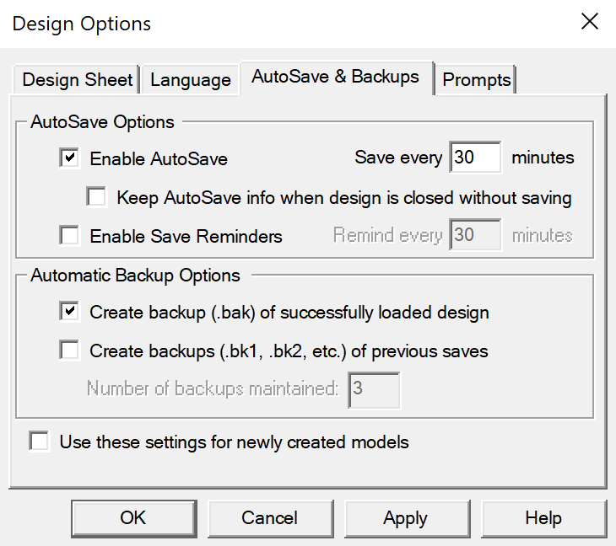The image size is (616, 546).
Task: Open the Prompts tab
Action: [x=476, y=79]
